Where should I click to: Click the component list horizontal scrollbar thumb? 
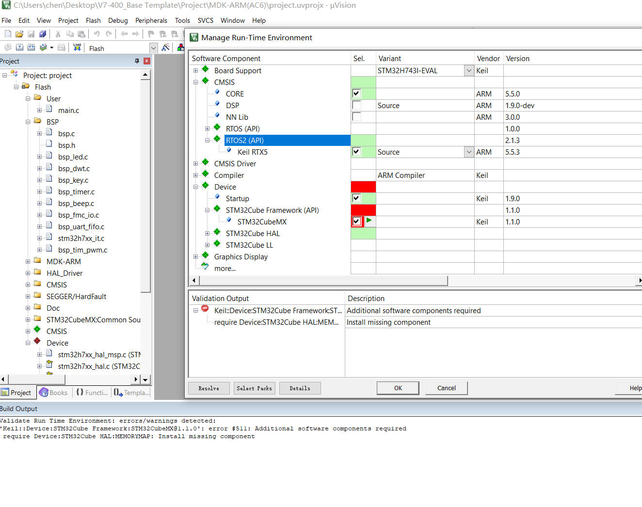click(324, 281)
